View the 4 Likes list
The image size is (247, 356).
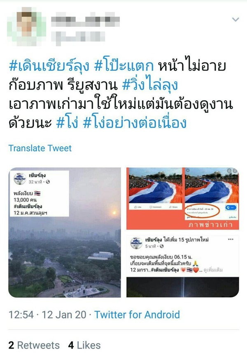84,345
